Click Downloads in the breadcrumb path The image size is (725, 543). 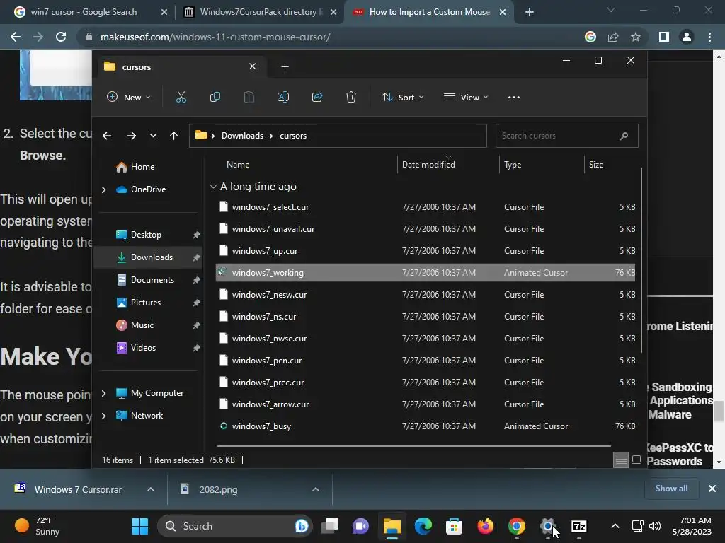242,136
